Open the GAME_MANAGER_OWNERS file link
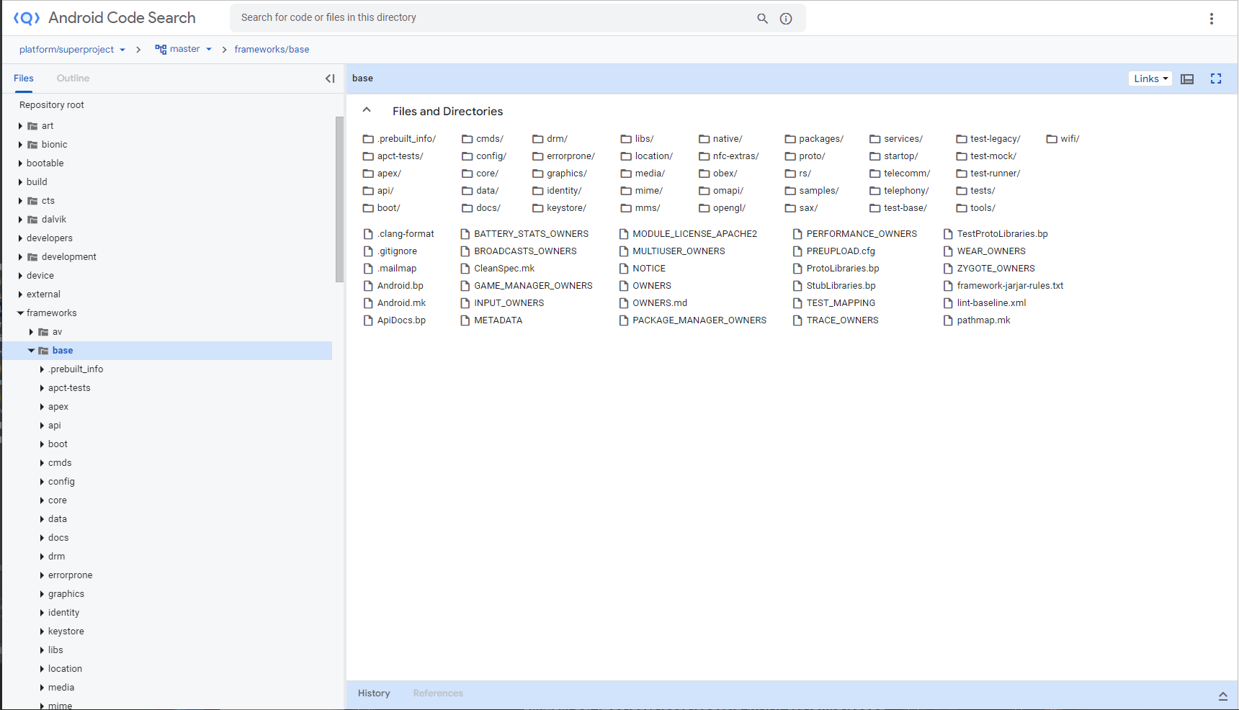The width and height of the screenshot is (1239, 710). coord(533,286)
